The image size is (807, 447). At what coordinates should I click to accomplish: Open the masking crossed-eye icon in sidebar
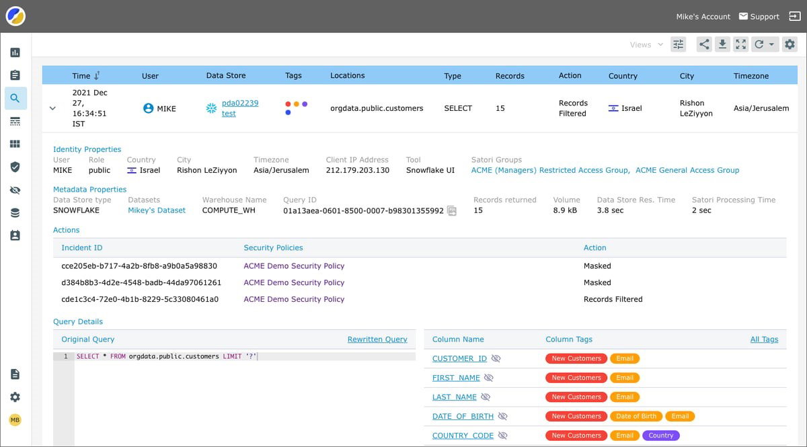[x=15, y=190]
